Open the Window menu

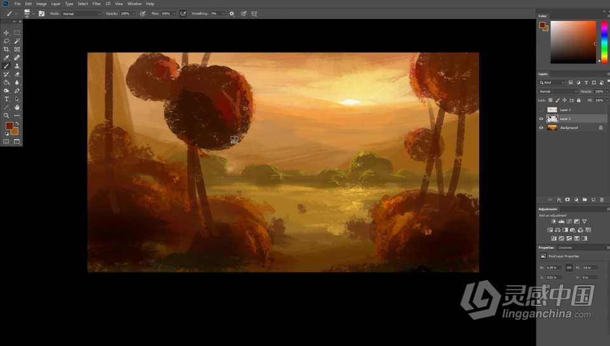pos(135,4)
